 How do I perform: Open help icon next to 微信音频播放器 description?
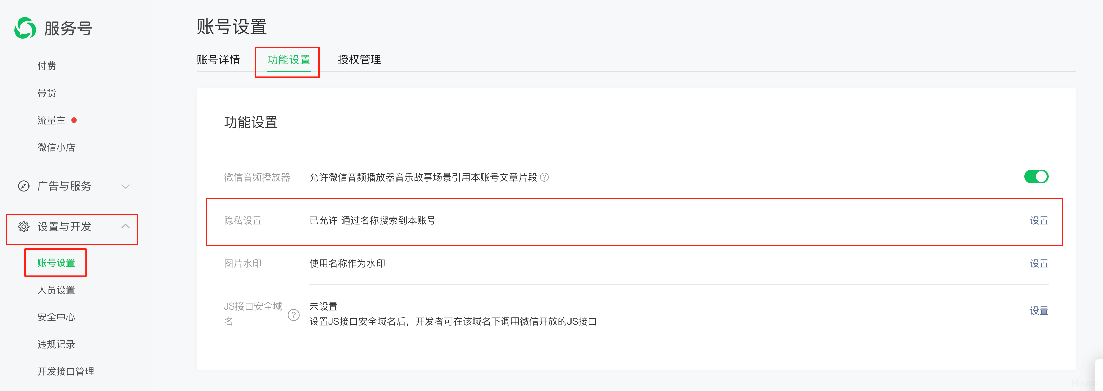[544, 177]
